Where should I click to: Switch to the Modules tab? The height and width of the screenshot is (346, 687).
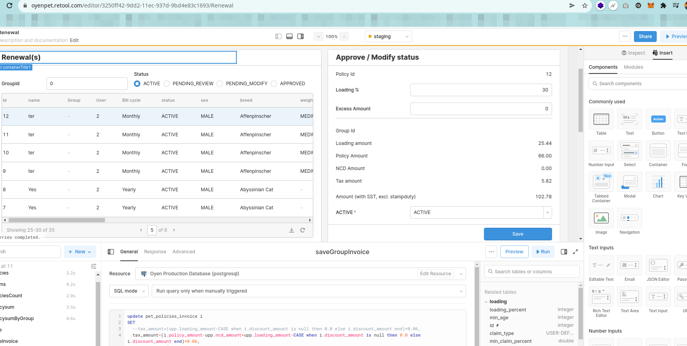click(x=633, y=67)
